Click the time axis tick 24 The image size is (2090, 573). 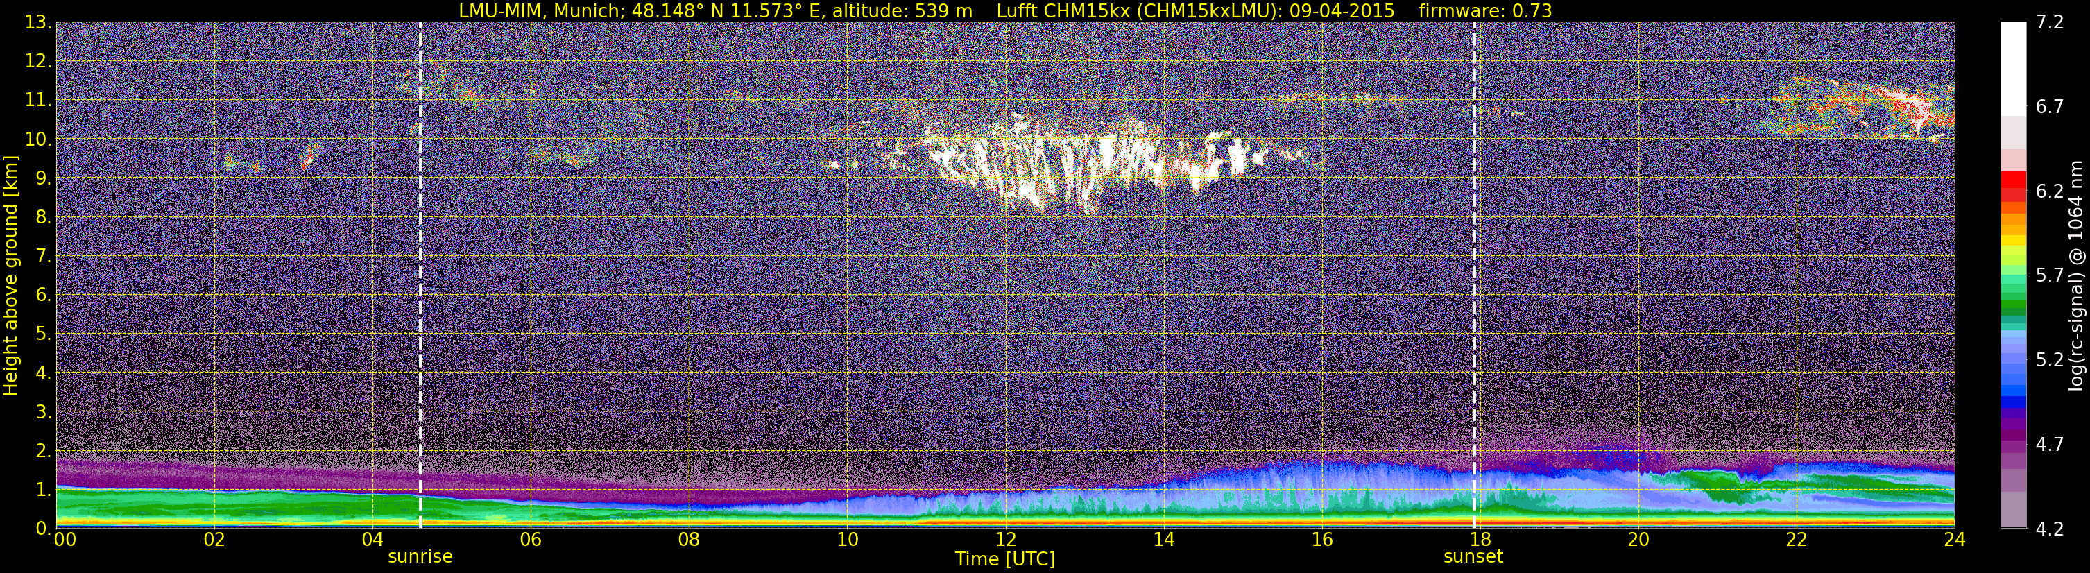1955,540
